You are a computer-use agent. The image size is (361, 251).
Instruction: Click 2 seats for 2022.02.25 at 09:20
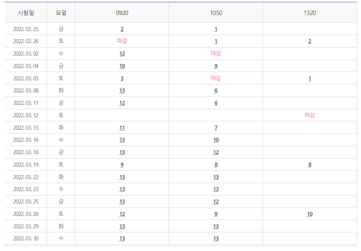tap(122, 29)
